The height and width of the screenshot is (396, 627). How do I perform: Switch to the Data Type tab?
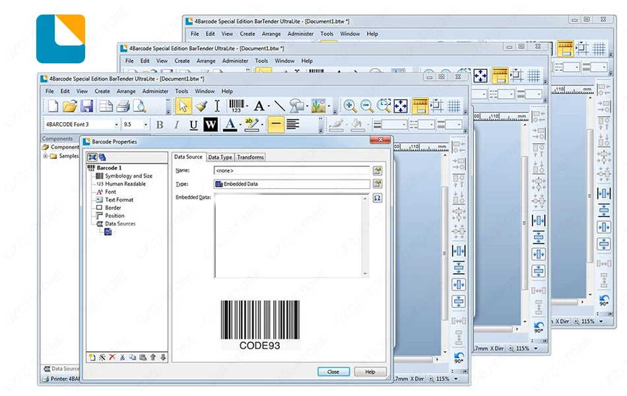[x=220, y=157]
